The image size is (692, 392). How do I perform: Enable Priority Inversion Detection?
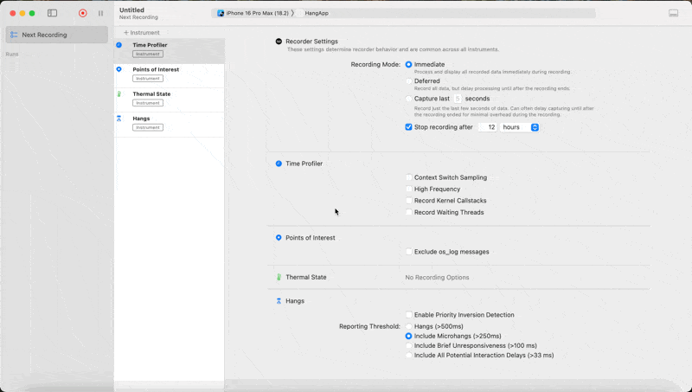(x=409, y=315)
